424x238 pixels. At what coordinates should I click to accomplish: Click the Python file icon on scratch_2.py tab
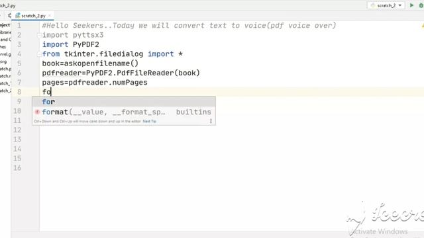tap(18, 16)
